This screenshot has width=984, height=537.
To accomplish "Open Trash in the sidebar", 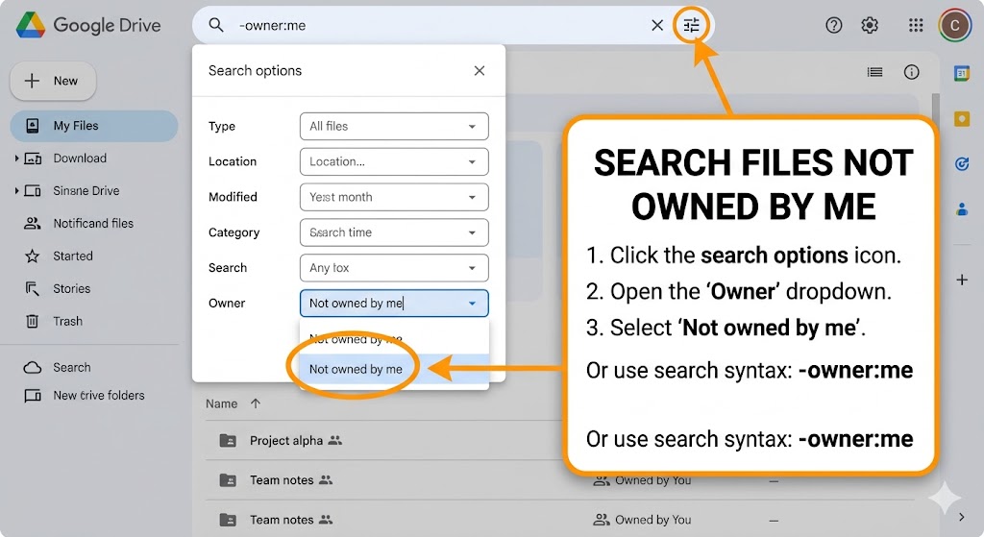I will tap(67, 321).
